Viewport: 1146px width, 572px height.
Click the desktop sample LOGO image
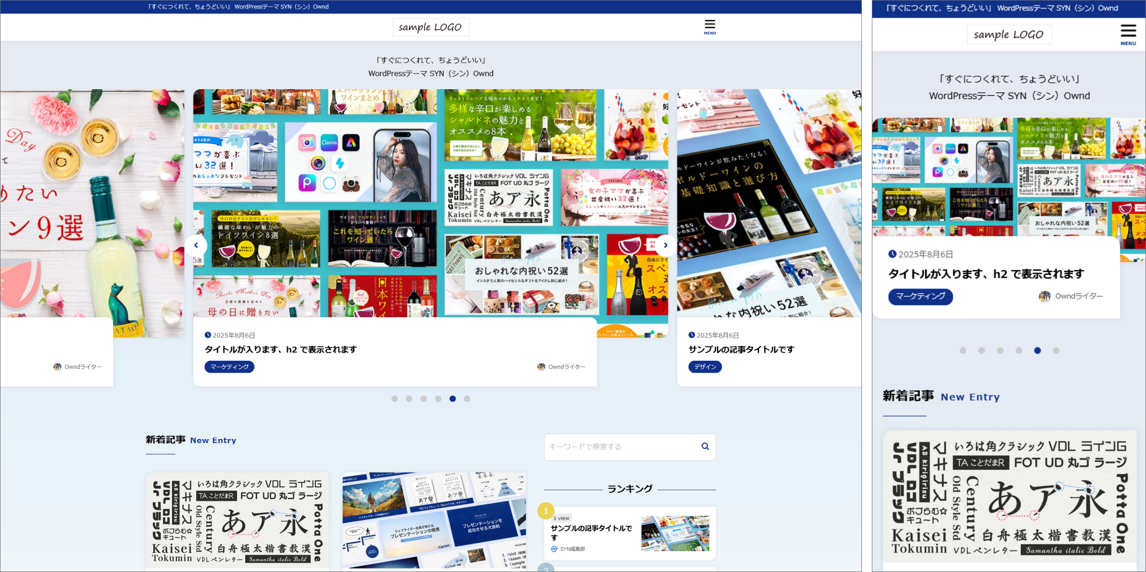430,27
